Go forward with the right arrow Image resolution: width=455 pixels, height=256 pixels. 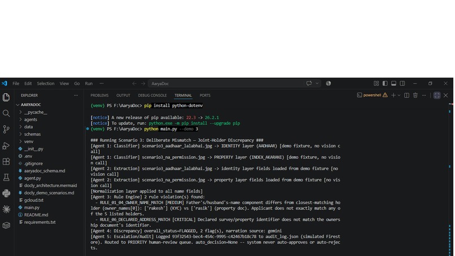(x=143, y=84)
